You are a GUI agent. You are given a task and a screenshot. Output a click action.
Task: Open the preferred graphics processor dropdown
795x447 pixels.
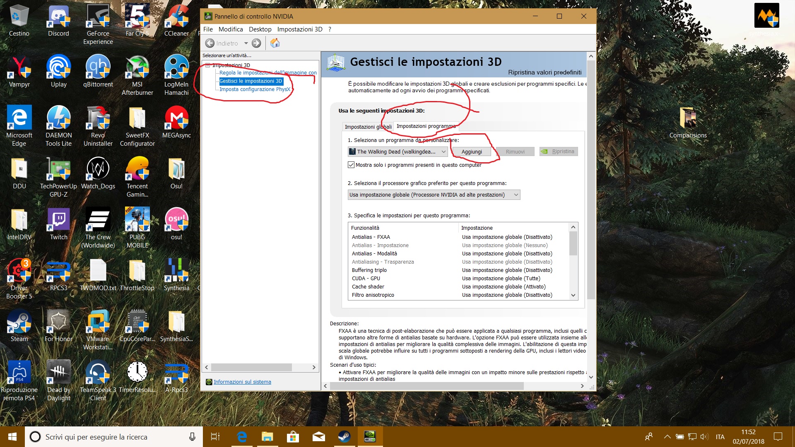pyautogui.click(x=434, y=195)
